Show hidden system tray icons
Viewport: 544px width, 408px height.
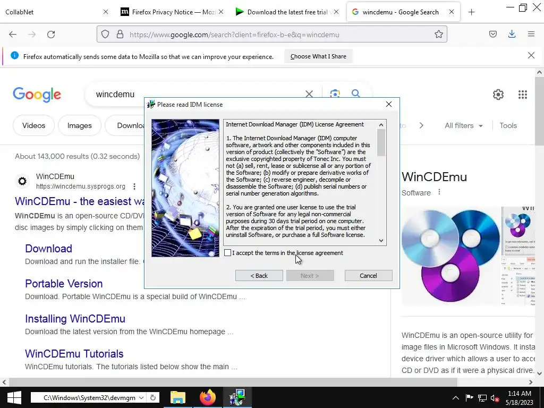click(x=455, y=398)
